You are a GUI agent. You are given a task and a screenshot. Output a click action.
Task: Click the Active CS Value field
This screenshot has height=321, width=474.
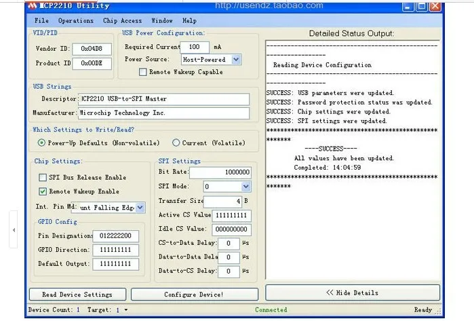tap(231, 215)
